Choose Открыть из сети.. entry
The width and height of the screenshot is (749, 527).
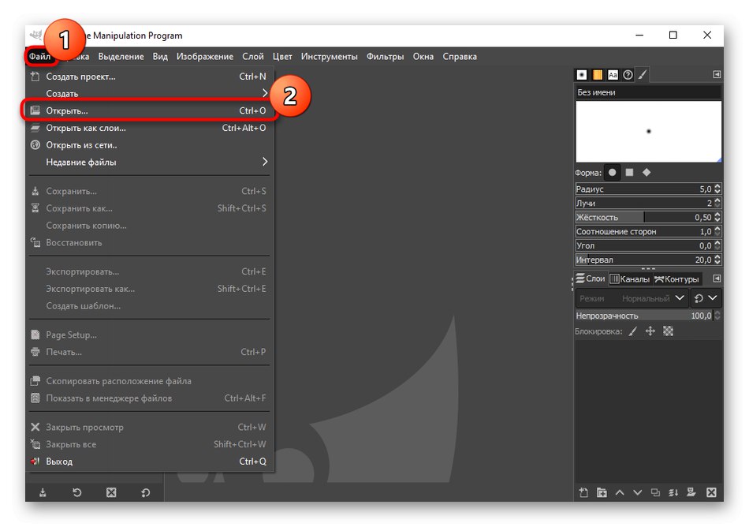coord(148,145)
